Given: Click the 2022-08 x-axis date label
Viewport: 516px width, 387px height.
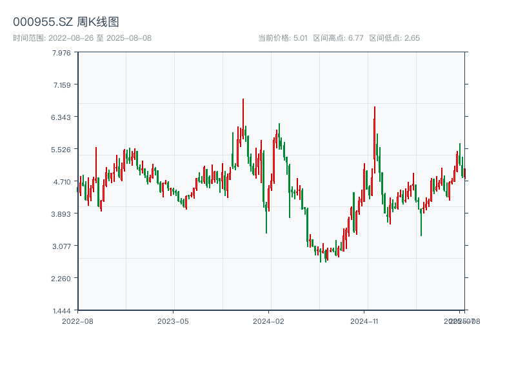Looking at the screenshot, I should tap(77, 321).
